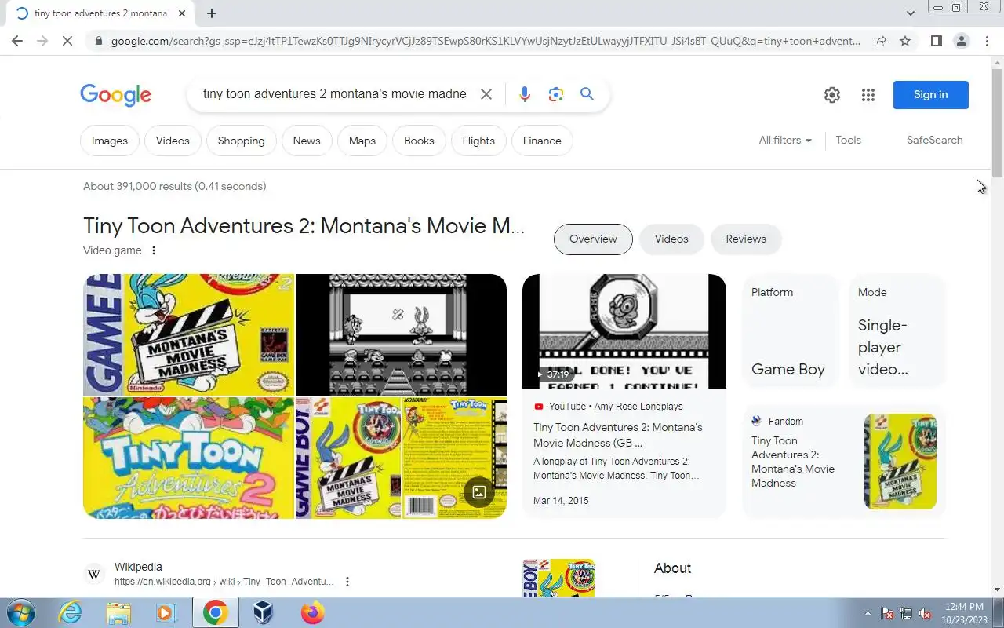The height and width of the screenshot is (628, 1004).
Task: Open File Explorer from taskbar
Action: tap(118, 612)
